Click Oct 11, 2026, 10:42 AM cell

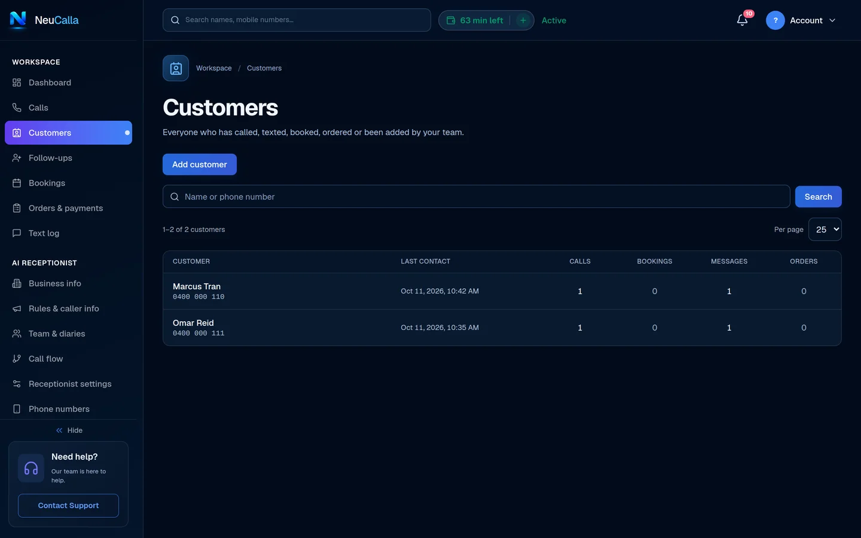click(439, 291)
